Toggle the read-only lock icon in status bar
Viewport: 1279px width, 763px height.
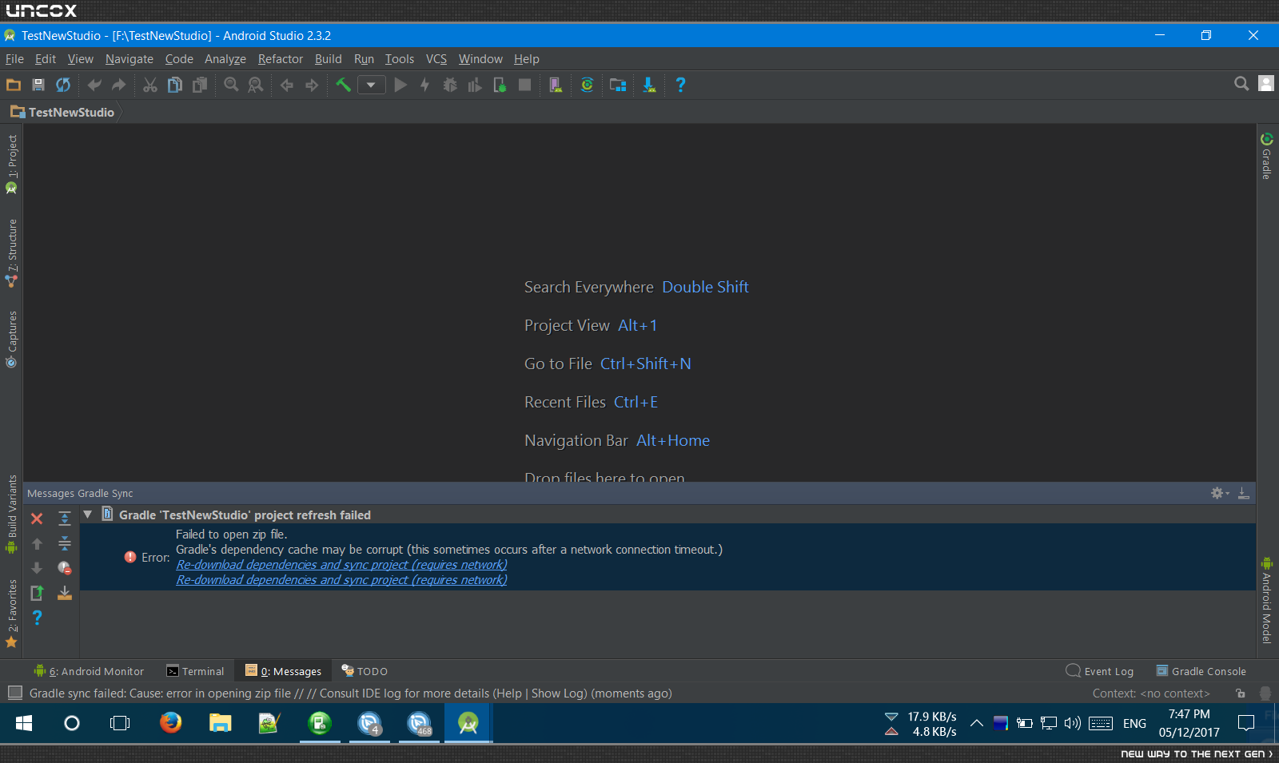pos(1241,693)
